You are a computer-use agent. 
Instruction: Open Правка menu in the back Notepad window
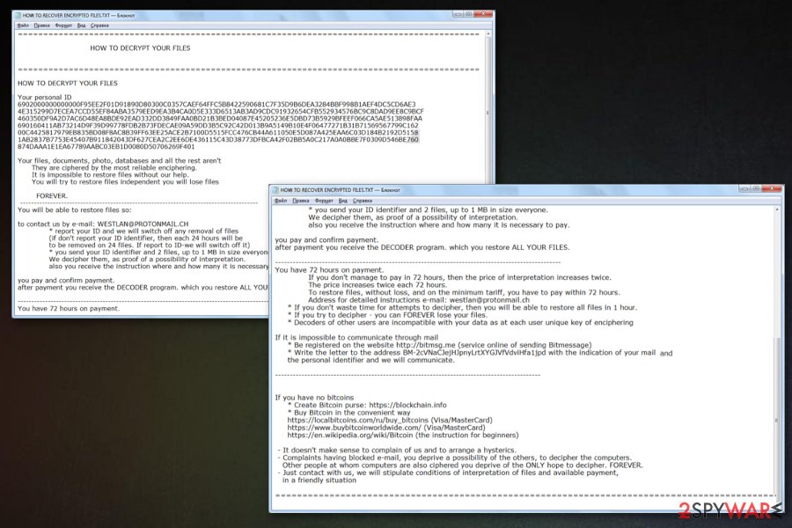pos(42,26)
